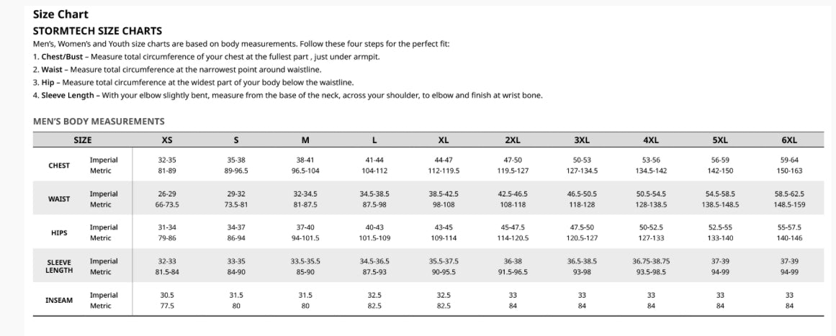
Task: Click the Size Chart heading
Action: click(x=60, y=14)
